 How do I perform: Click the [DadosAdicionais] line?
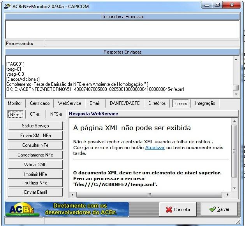[x=23, y=79]
